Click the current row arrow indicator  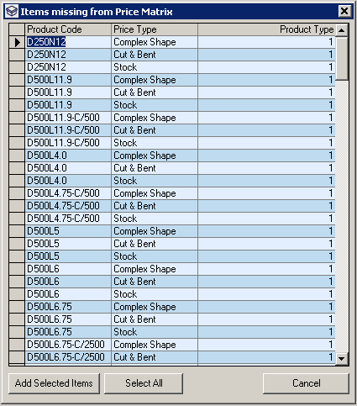18,42
